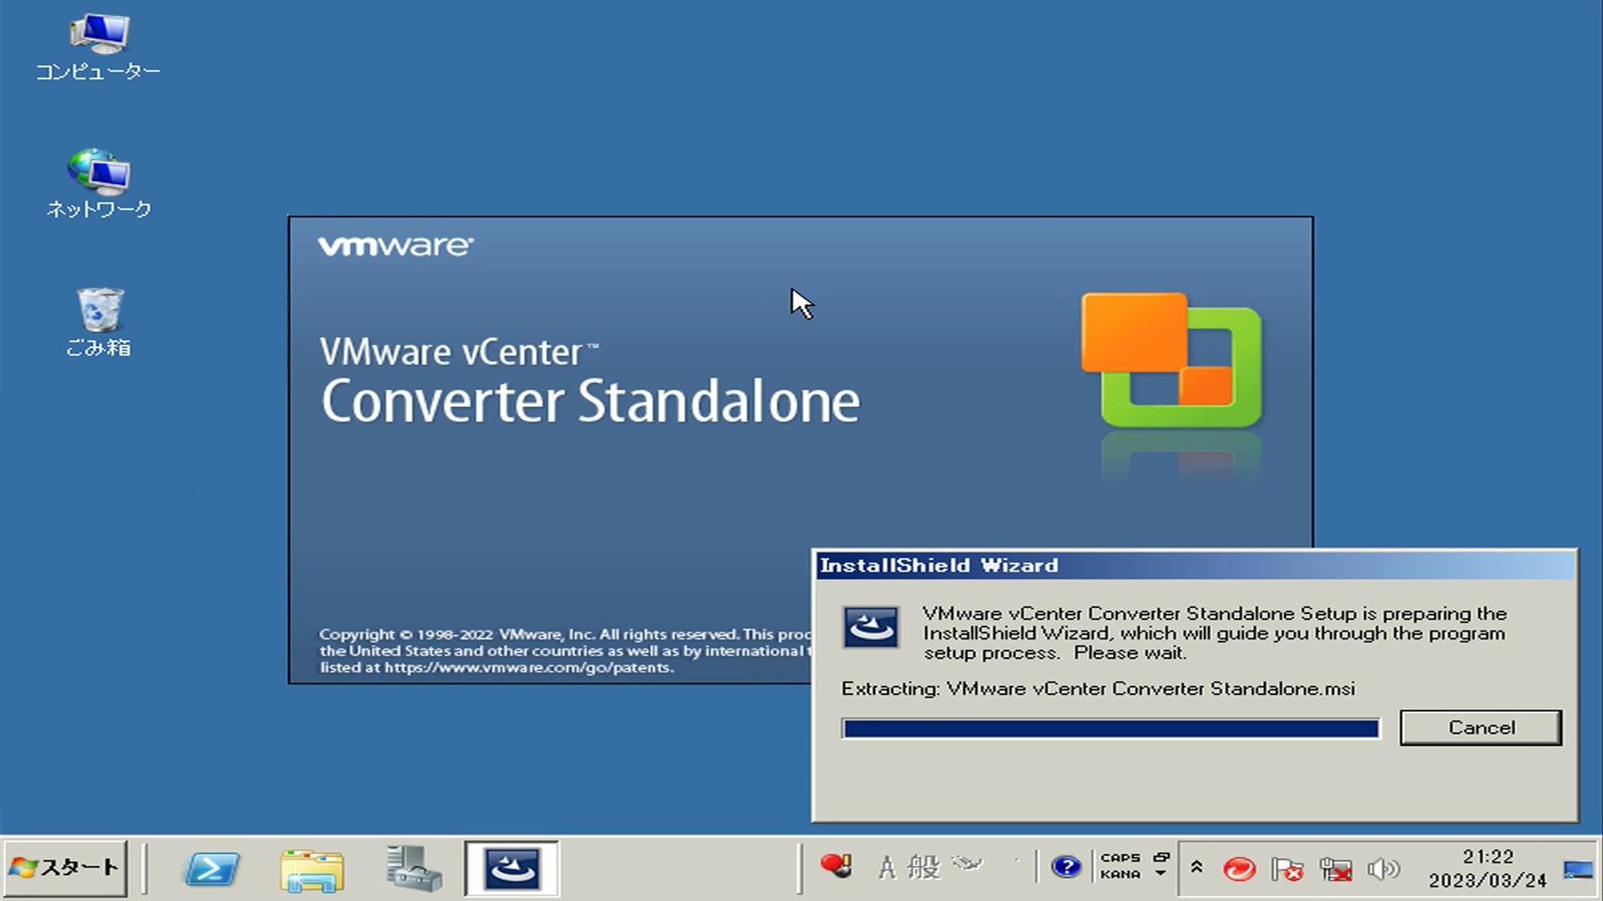Click the Extracting file name text

[x=1098, y=688]
